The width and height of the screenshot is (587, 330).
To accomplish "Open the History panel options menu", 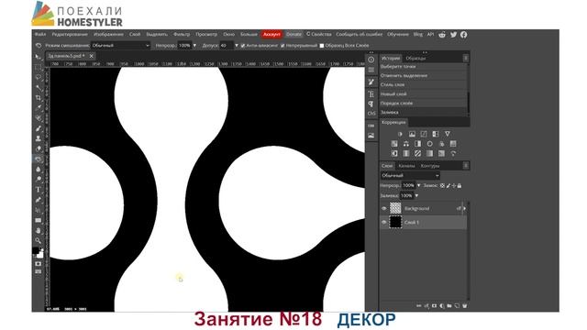I will click(x=465, y=58).
